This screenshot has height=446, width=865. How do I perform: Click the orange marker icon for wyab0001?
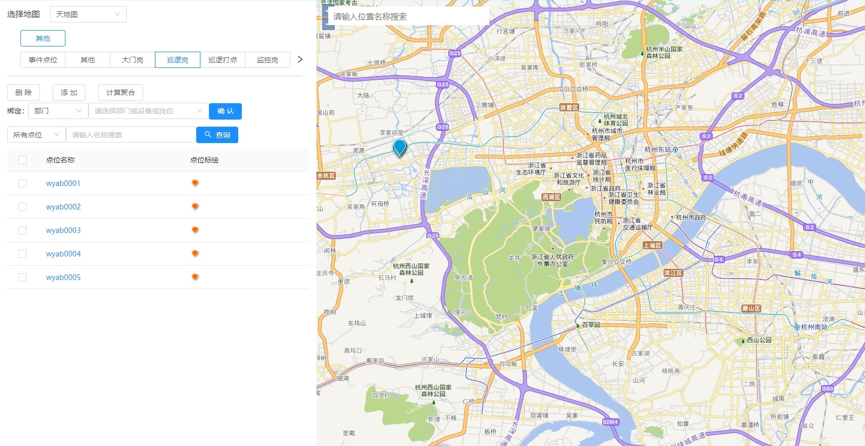(195, 183)
